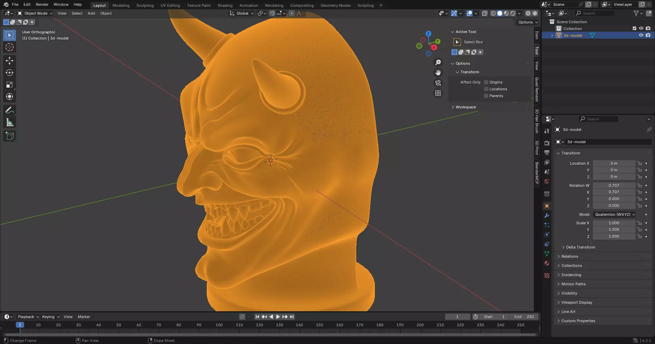Select the Transform tool
The image size is (655, 344).
9,97
